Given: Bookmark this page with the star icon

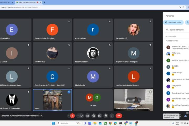Looking at the screenshot, I should (183, 7).
